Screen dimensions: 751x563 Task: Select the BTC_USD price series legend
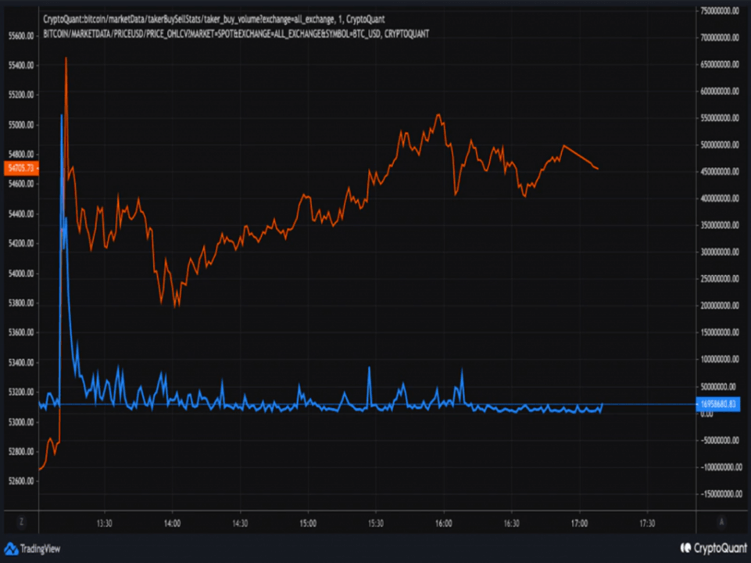235,34
